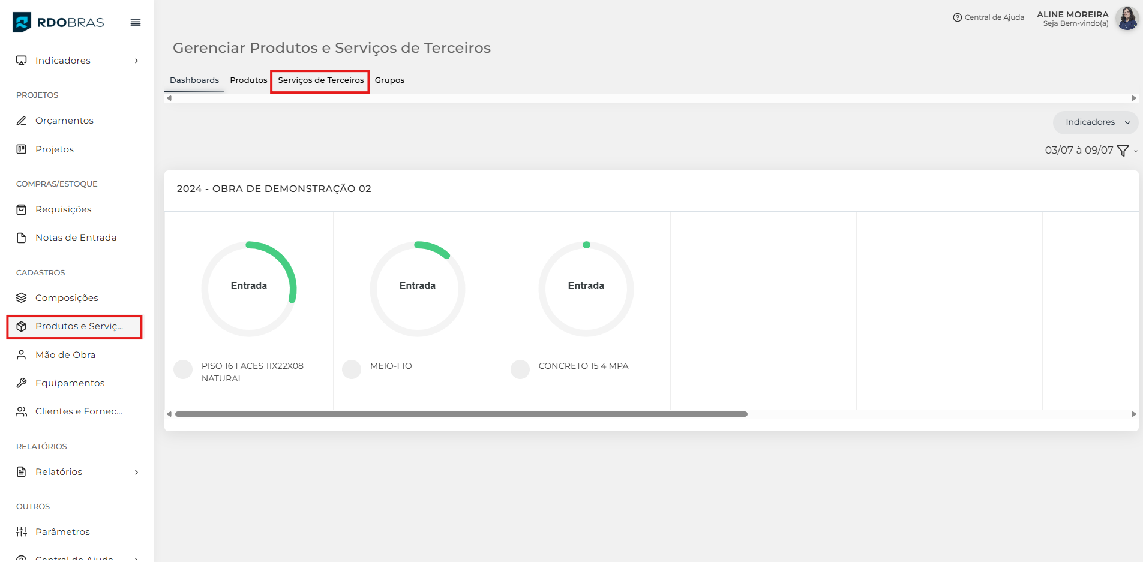This screenshot has height=562, width=1143.
Task: Expand the Indicadores sidebar submenu chevron
Action: [x=136, y=61]
